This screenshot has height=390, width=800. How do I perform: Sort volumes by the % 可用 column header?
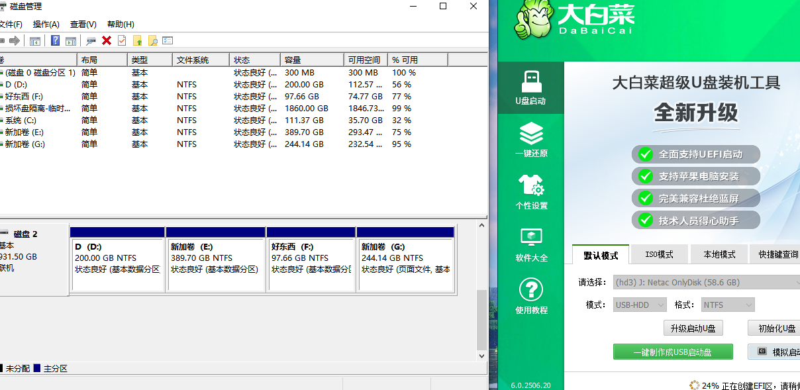pos(419,60)
